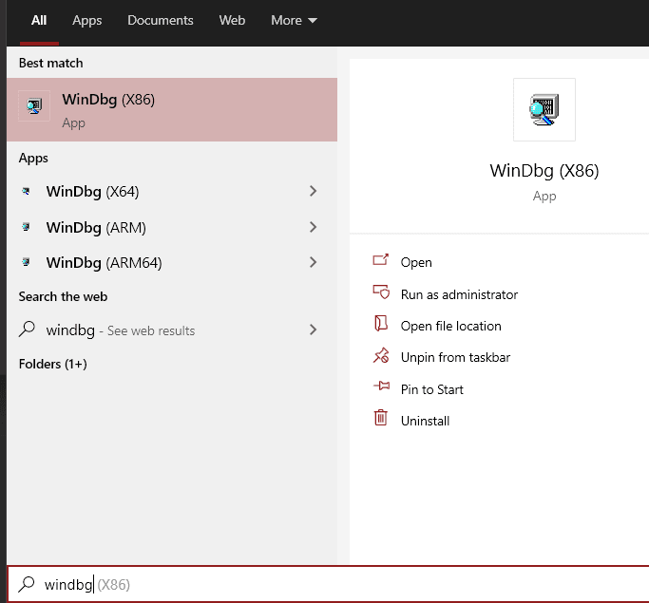Click the WinDbg (ARM) small icon

pos(26,227)
